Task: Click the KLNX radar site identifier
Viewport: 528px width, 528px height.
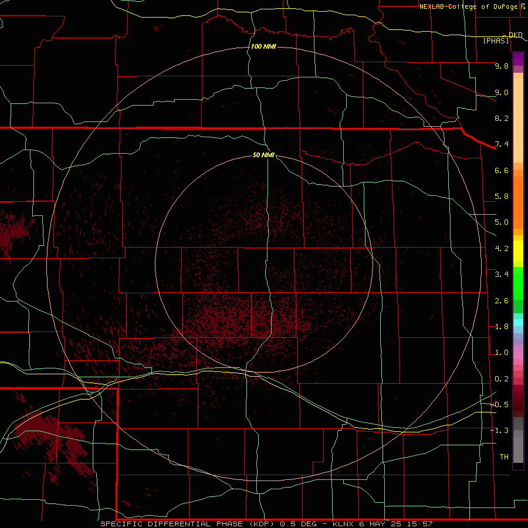Action: coord(343,524)
